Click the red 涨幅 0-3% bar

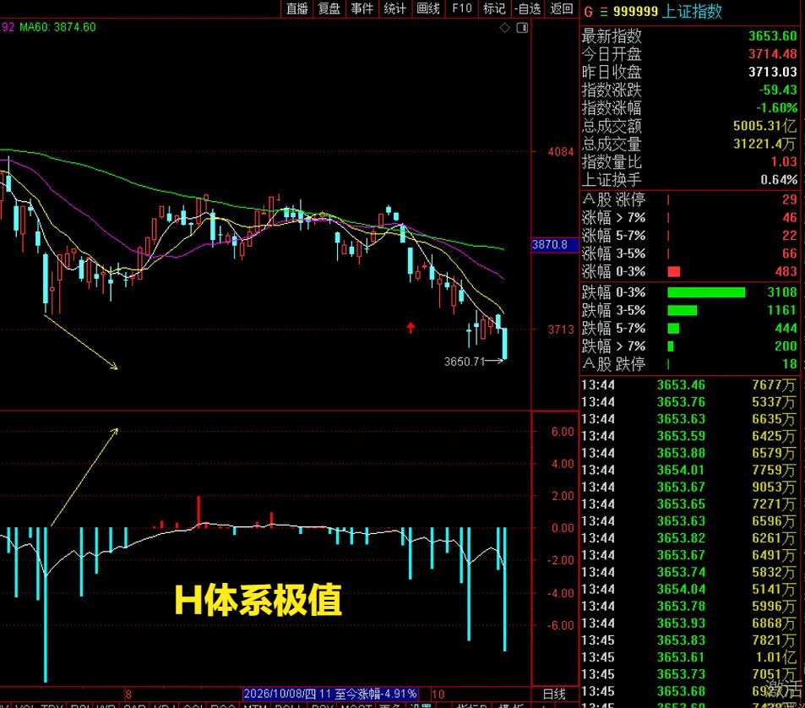click(x=673, y=271)
